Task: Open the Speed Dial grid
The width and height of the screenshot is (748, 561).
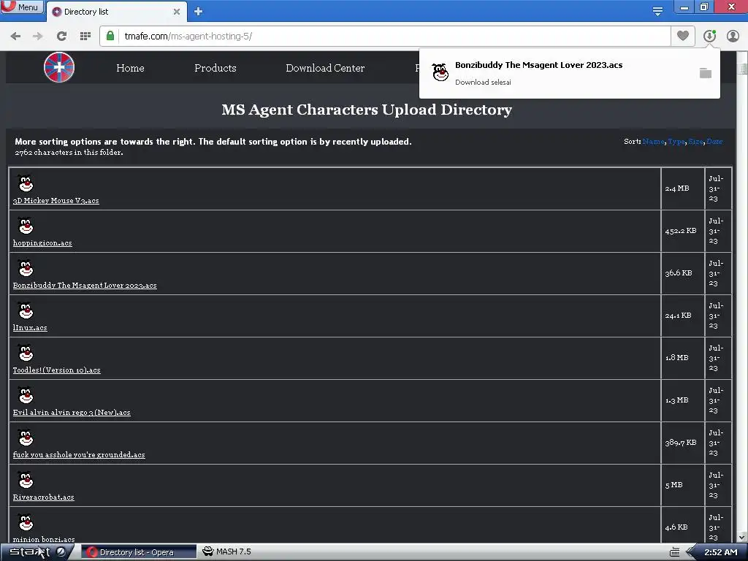Action: 85,37
